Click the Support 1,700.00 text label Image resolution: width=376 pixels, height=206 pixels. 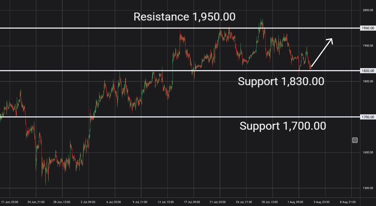tap(283, 126)
